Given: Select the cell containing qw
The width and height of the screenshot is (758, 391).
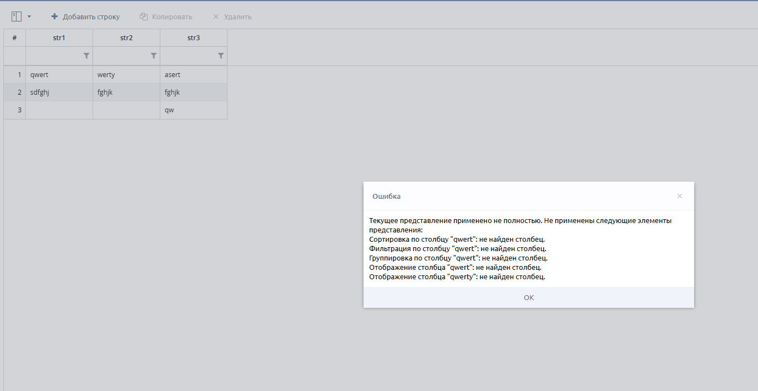Looking at the screenshot, I should click(x=193, y=110).
